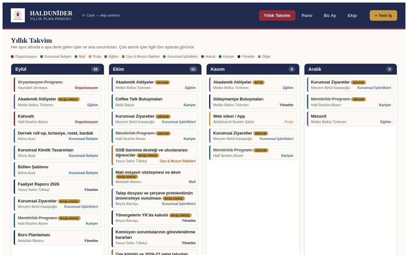
Task: Open Yönergelerin YK'da kabulü card
Action: pyautogui.click(x=155, y=217)
